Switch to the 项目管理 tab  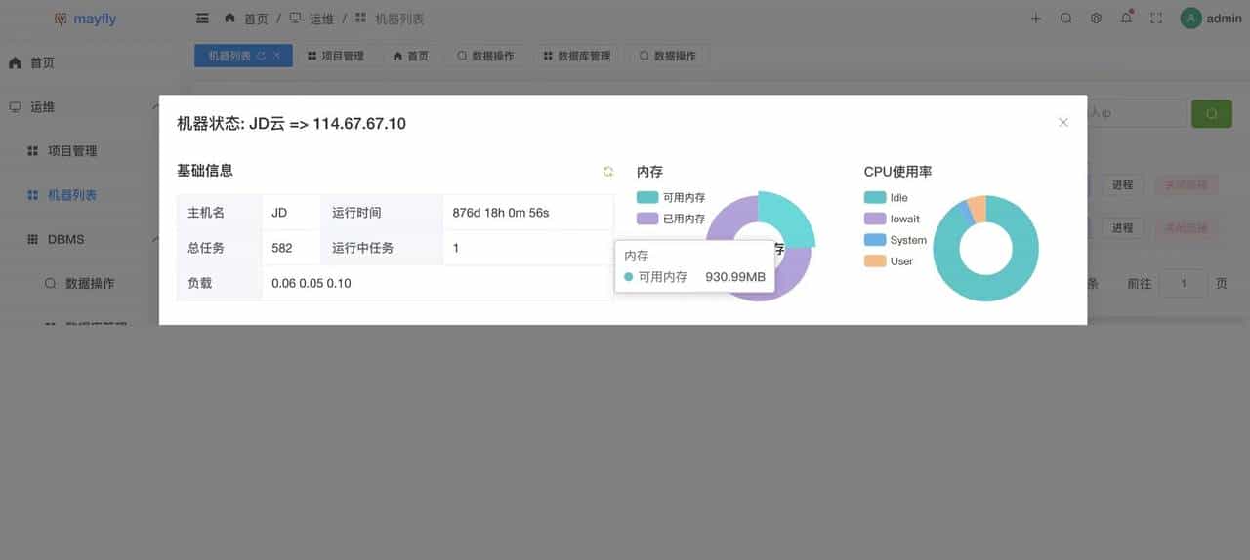click(x=336, y=56)
